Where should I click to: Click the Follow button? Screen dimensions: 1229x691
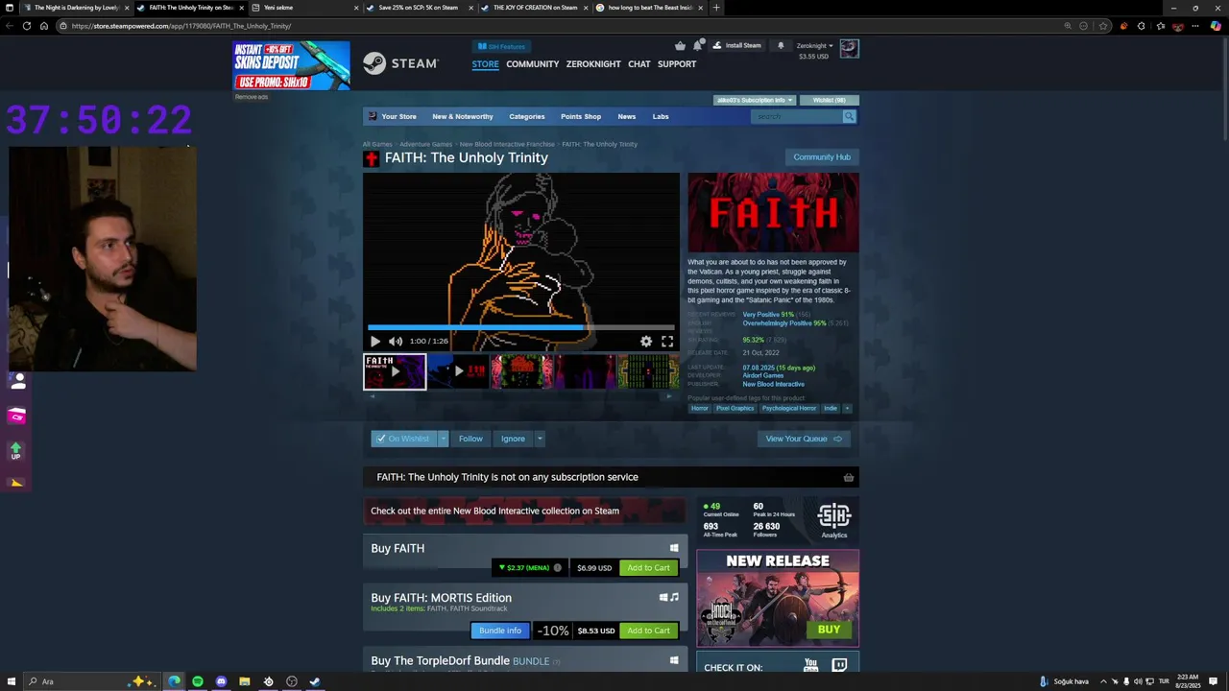click(470, 439)
